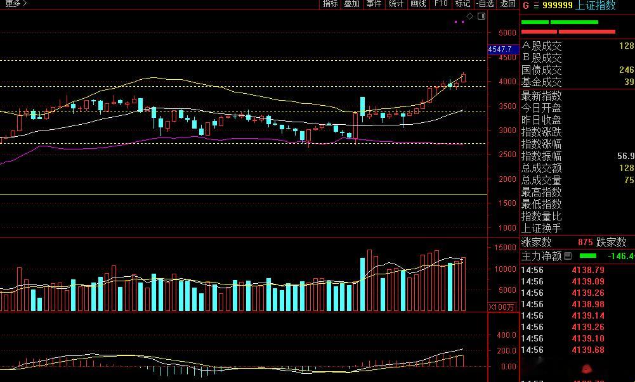Click the 指数振幅 label

tap(542, 156)
